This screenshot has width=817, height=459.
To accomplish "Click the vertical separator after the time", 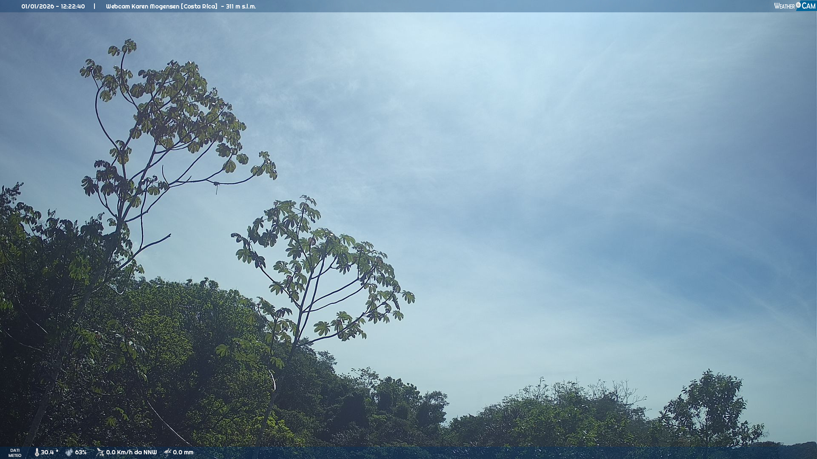I will point(94,6).
